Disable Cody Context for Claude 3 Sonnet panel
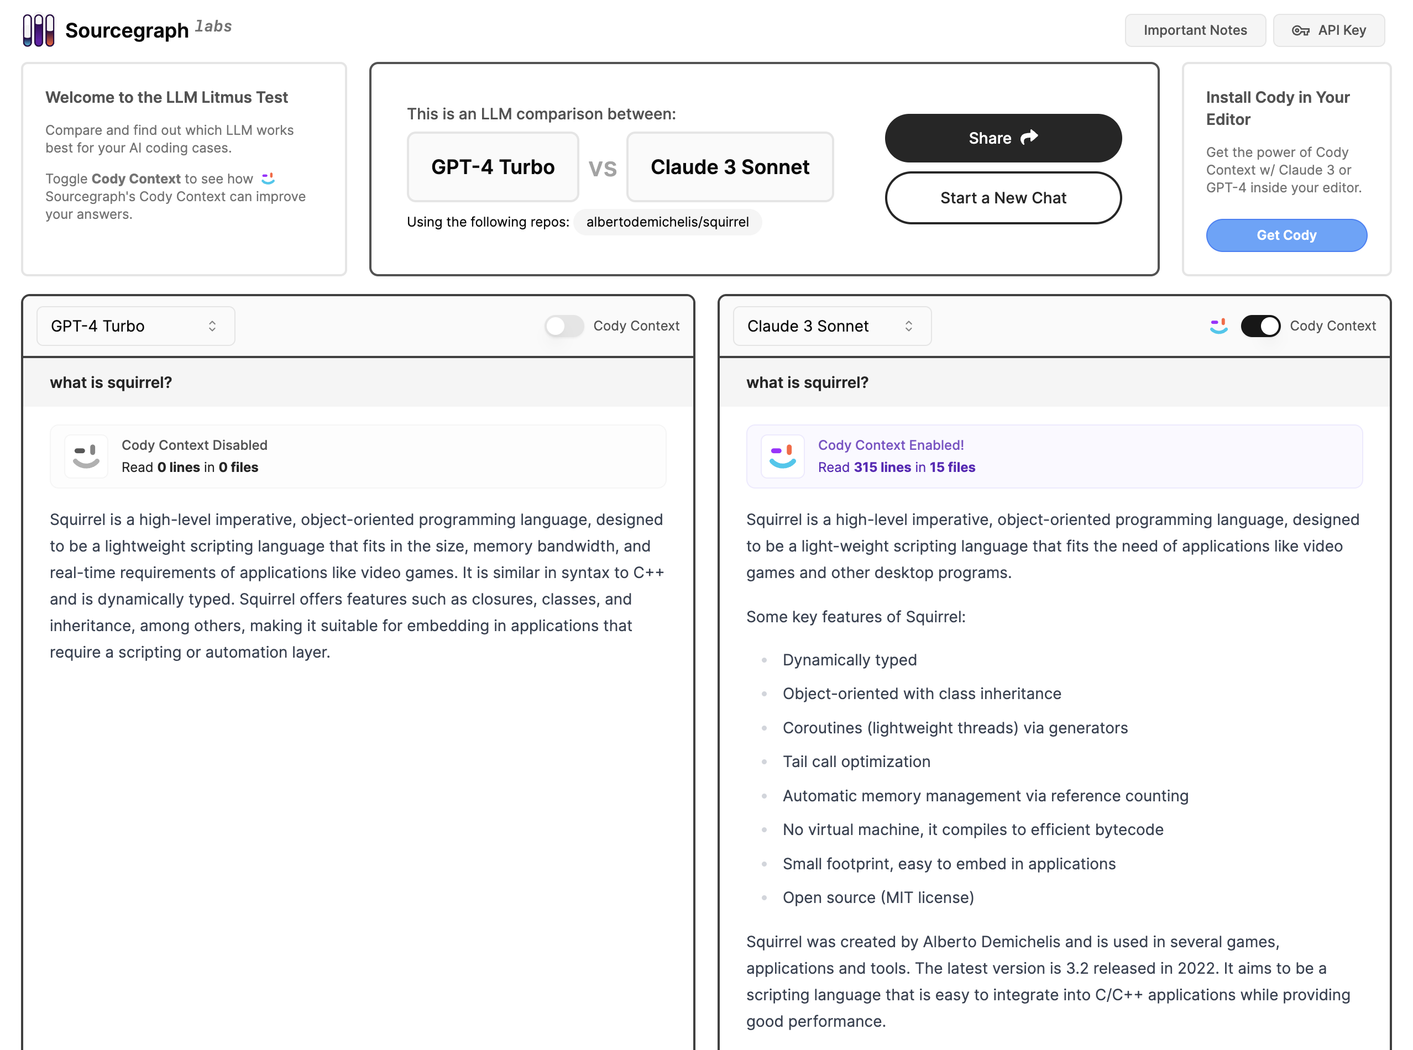Image resolution: width=1413 pixels, height=1050 pixels. coord(1260,326)
